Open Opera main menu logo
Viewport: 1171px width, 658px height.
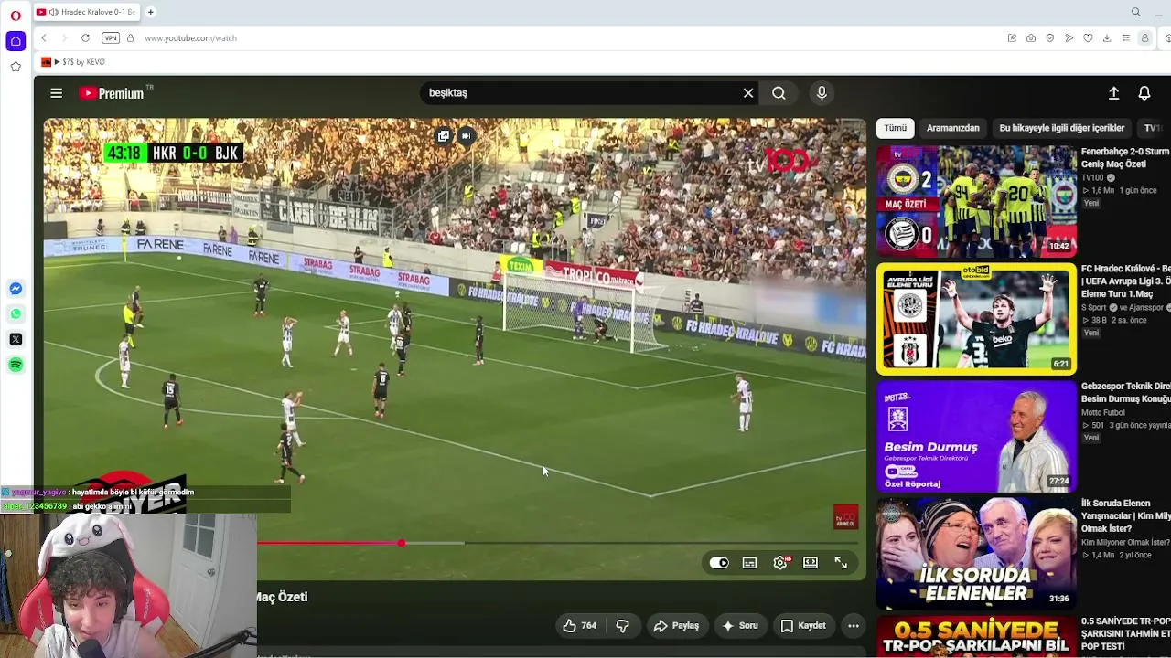[16, 15]
